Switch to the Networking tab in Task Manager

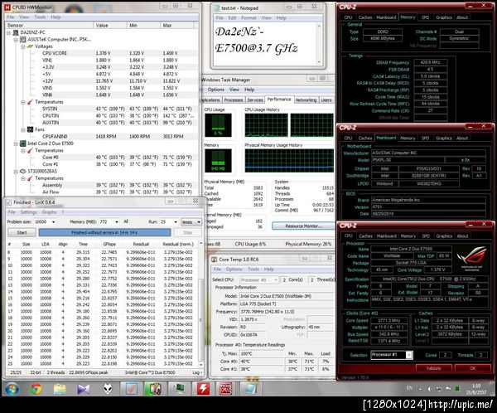306,100
